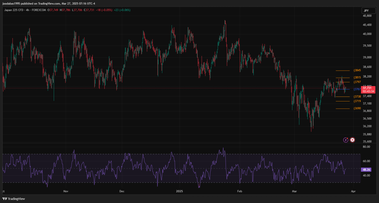Select the orange 3690 level label

click(357, 108)
